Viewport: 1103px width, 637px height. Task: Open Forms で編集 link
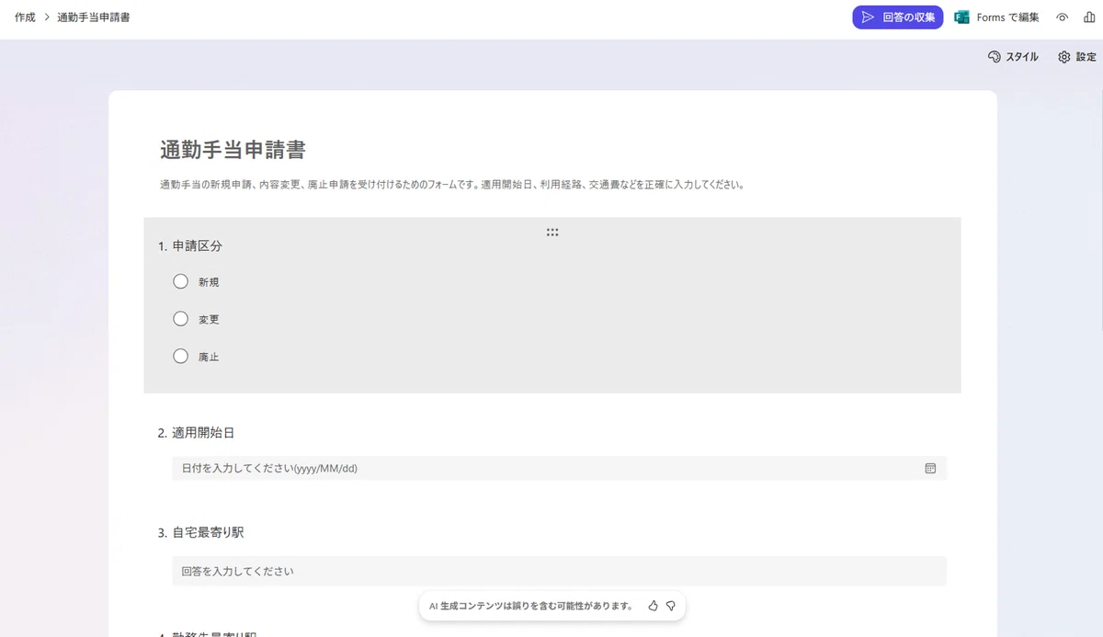tap(996, 17)
